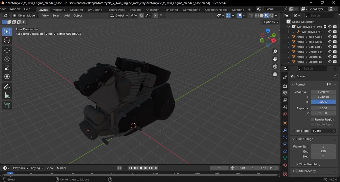The width and height of the screenshot is (340, 182).
Task: Hide Vtme_2_Chrome_P object eye icon
Action: point(330,52)
